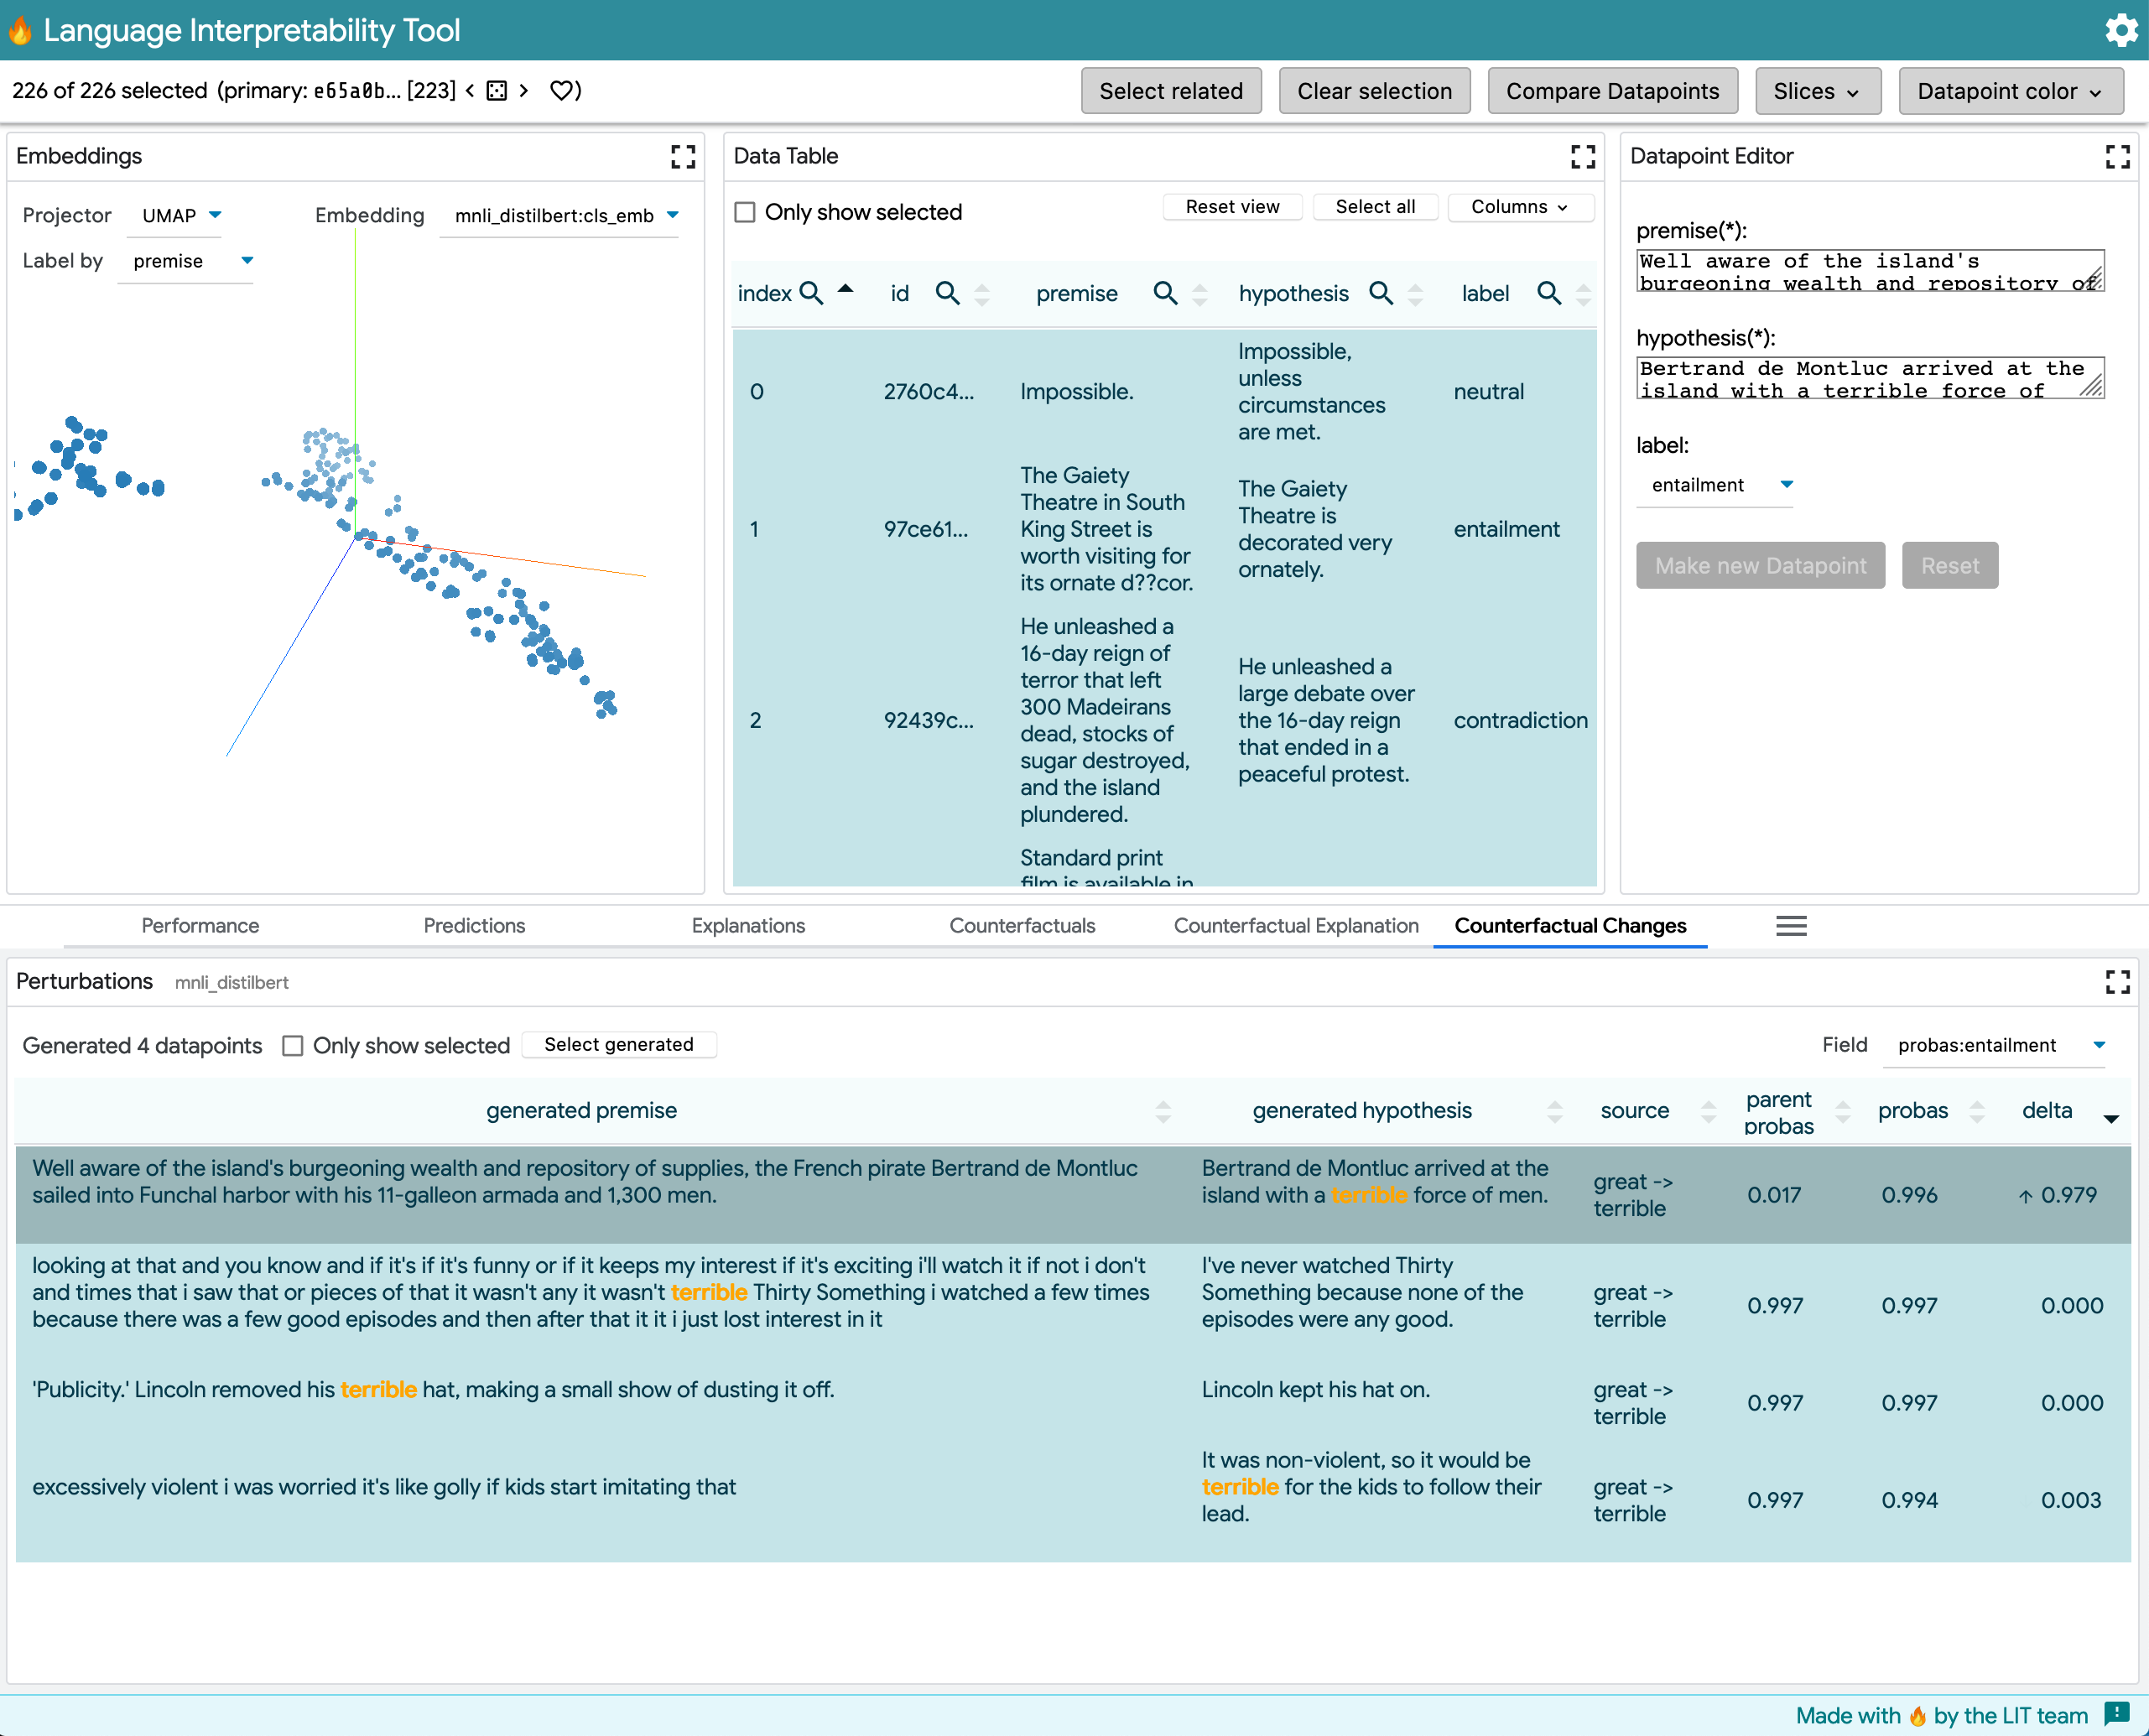Click the feedback icon in footer
Image resolution: width=2149 pixels, height=1736 pixels.
(2116, 1714)
